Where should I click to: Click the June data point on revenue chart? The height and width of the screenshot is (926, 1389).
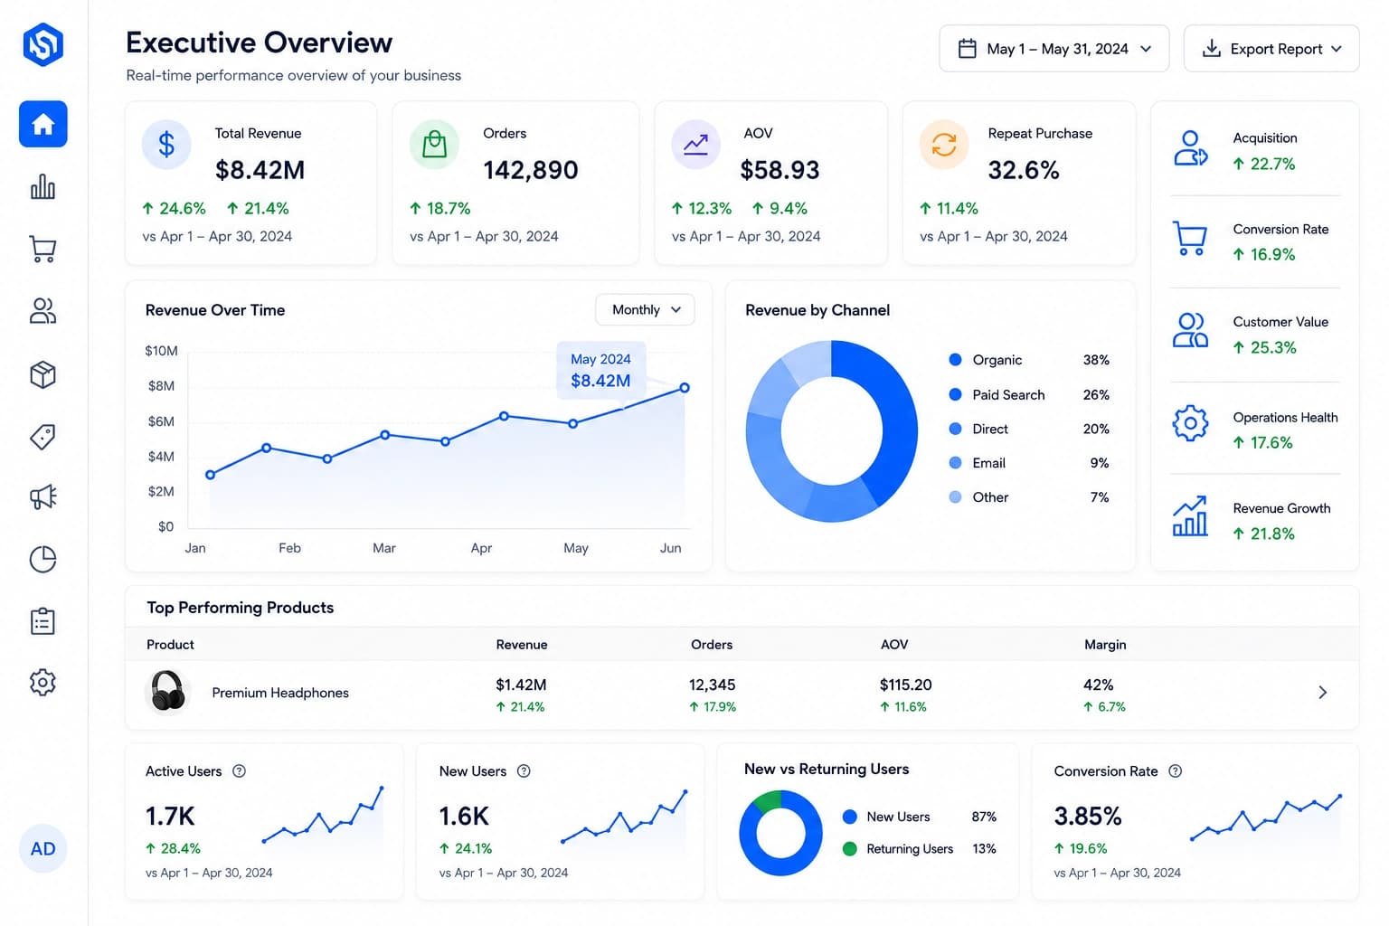[685, 388]
